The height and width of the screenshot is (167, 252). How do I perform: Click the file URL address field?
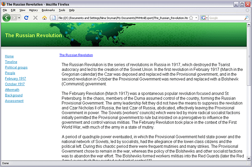(123, 18)
